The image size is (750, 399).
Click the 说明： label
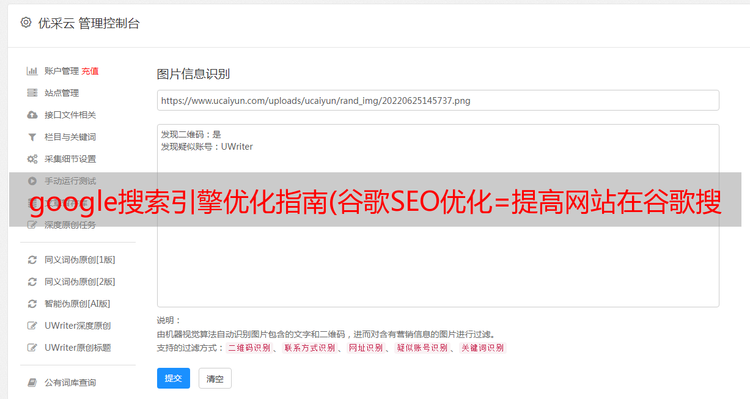coord(169,320)
